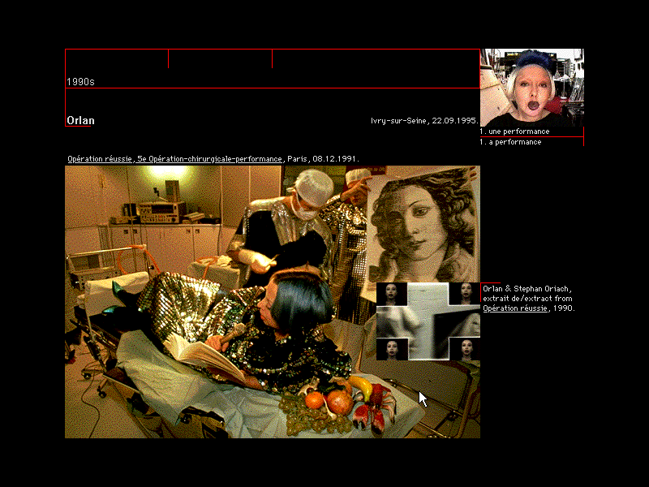
Task: Click the bottom-left face thumbnail in video inset
Action: tap(392, 349)
